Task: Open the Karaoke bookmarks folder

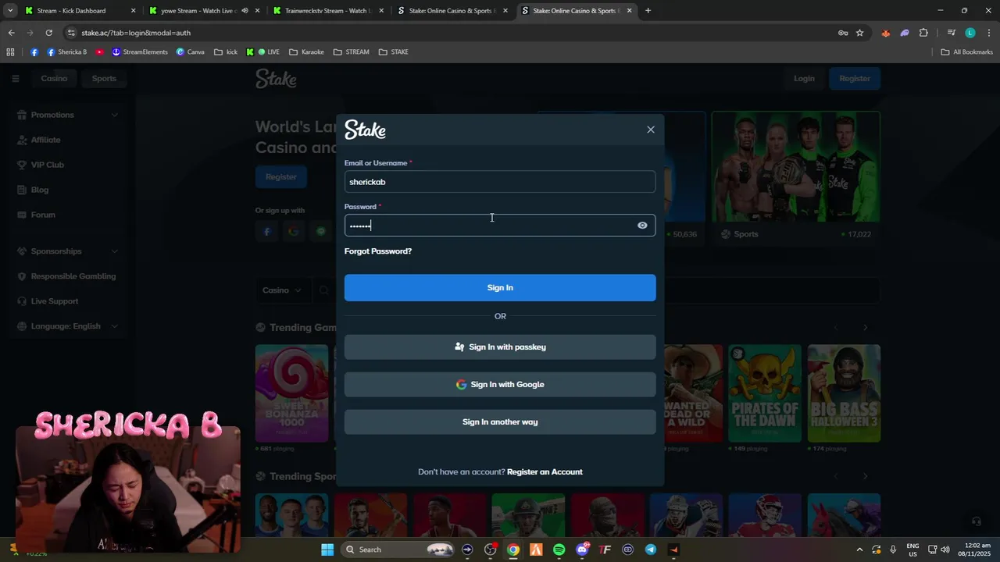Action: pos(306,52)
